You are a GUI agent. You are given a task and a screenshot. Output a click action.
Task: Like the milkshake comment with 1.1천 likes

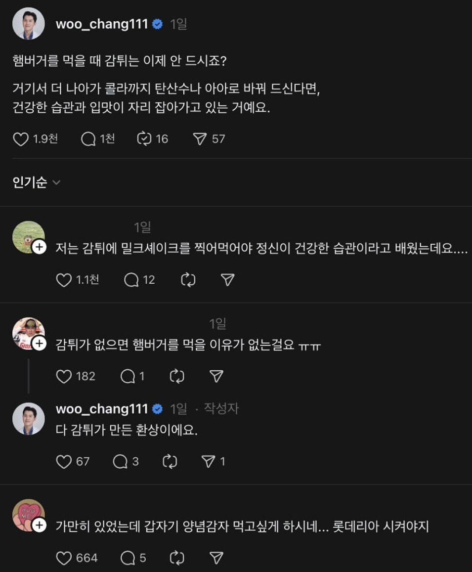pyautogui.click(x=64, y=280)
